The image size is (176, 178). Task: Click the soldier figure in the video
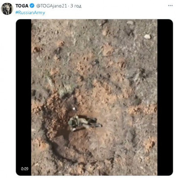[84, 123]
